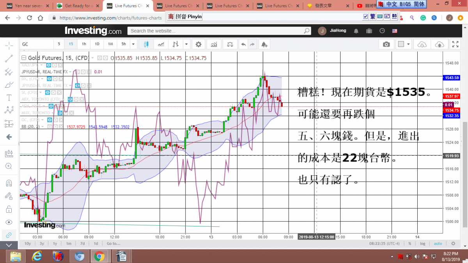Click the 'Go to...' date button
This screenshot has height=263, width=468.
[113, 244]
